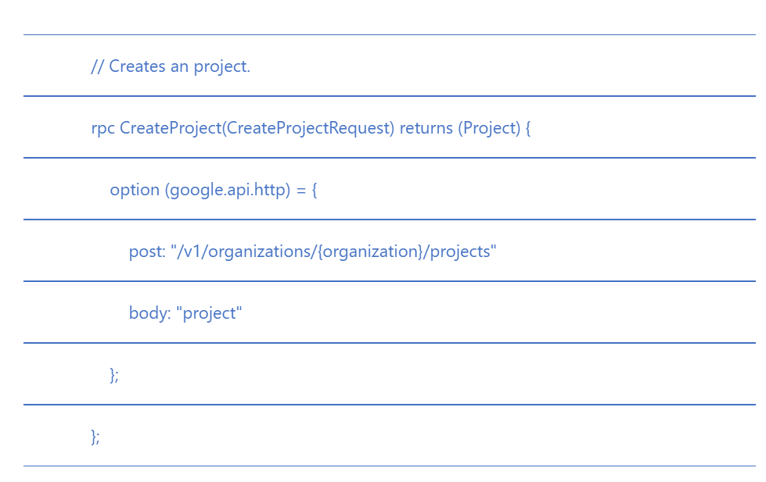Click the CreateProject method name

pyautogui.click(x=171, y=128)
